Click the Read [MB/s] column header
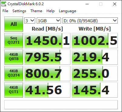122x112 pixels. (47, 29)
